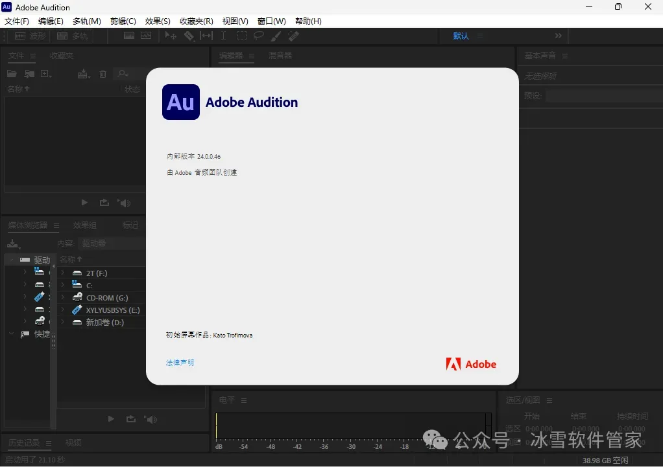This screenshot has width=663, height=467.
Task: Expand the XYLYUSBSYS (E:) drive
Action: pos(62,310)
